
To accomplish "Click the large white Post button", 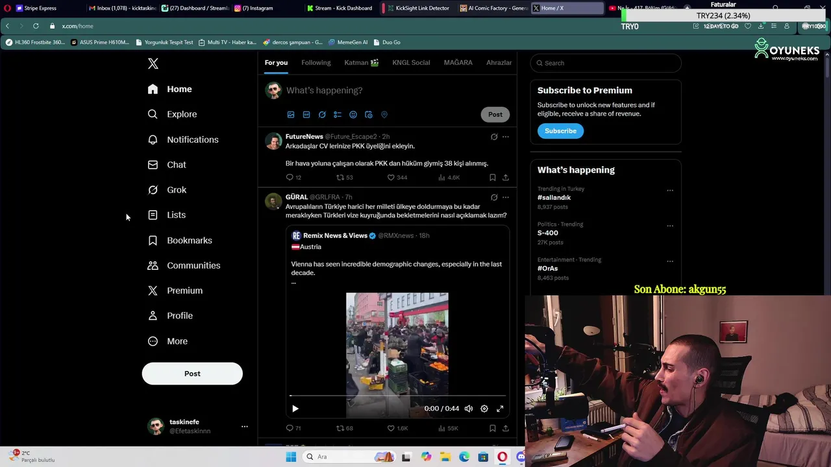I will click(x=192, y=374).
